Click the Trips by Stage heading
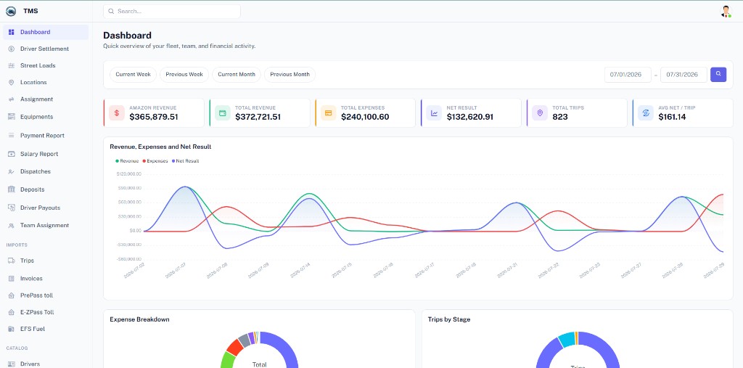The height and width of the screenshot is (368, 743). click(449, 319)
